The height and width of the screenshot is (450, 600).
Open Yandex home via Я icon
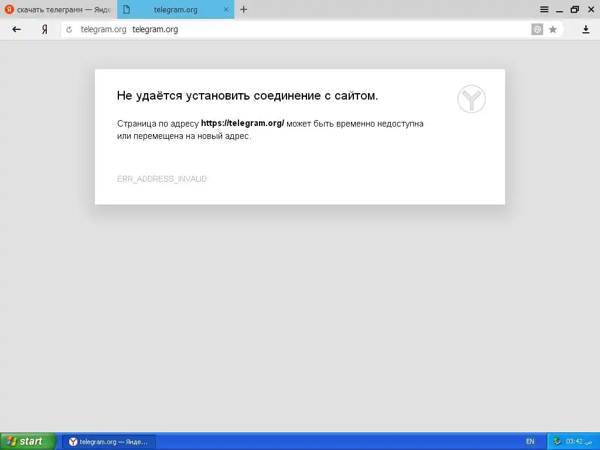(45, 29)
